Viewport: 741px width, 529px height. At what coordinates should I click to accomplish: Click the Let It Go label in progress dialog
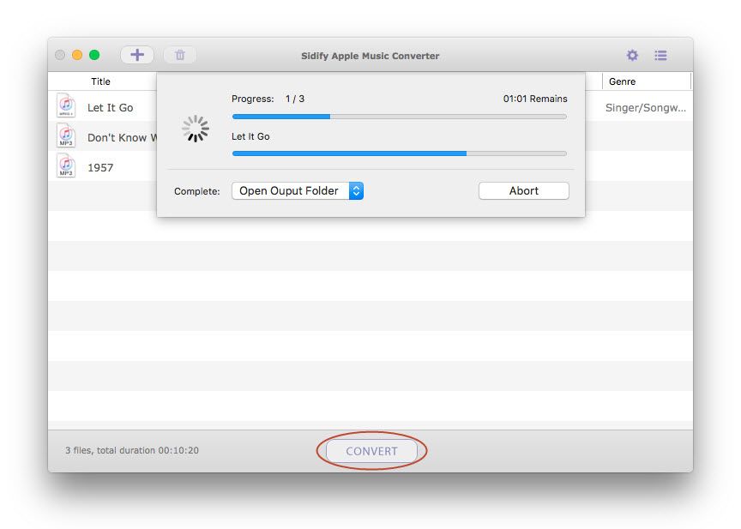250,136
